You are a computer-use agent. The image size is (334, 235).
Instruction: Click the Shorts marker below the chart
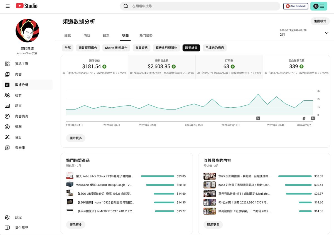(304, 118)
